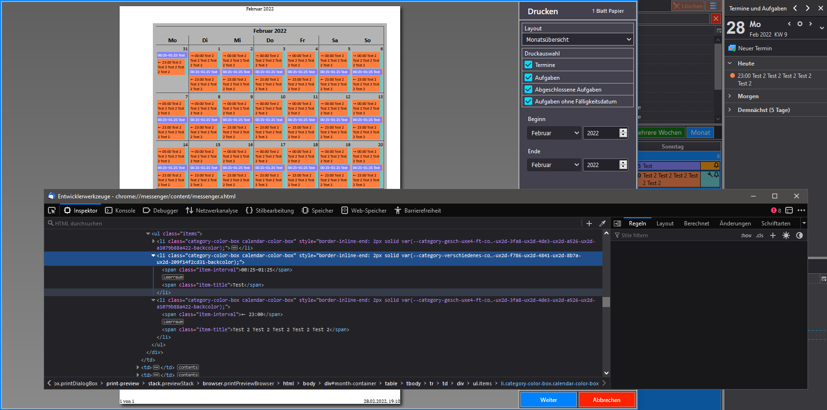Collapse the Heute section
Viewport: 827px width, 410px height.
point(730,63)
